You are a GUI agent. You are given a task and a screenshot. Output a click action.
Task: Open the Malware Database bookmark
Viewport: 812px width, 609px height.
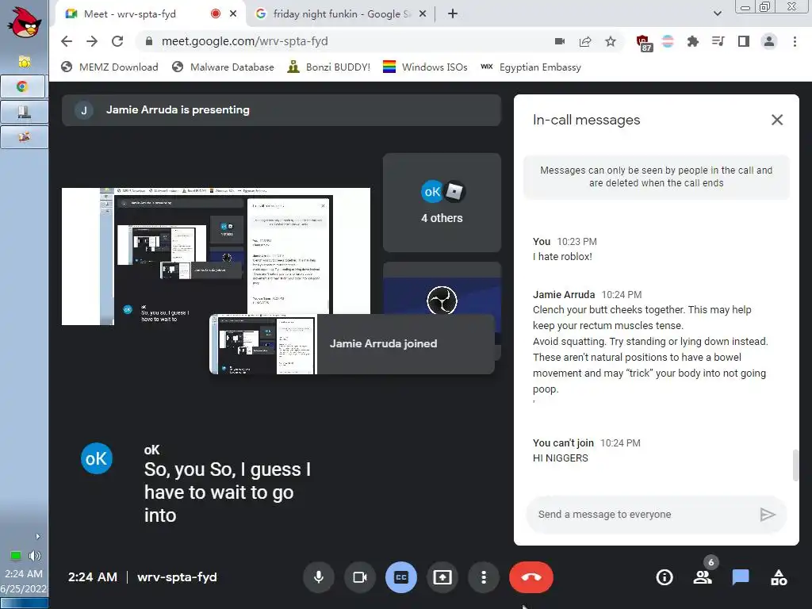(223, 67)
